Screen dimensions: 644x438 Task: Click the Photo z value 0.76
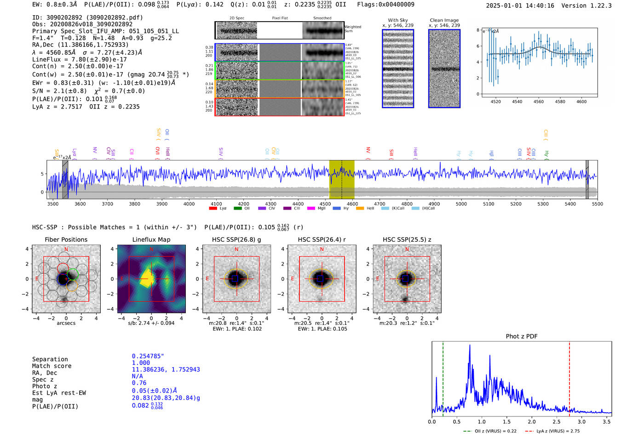coord(139,383)
